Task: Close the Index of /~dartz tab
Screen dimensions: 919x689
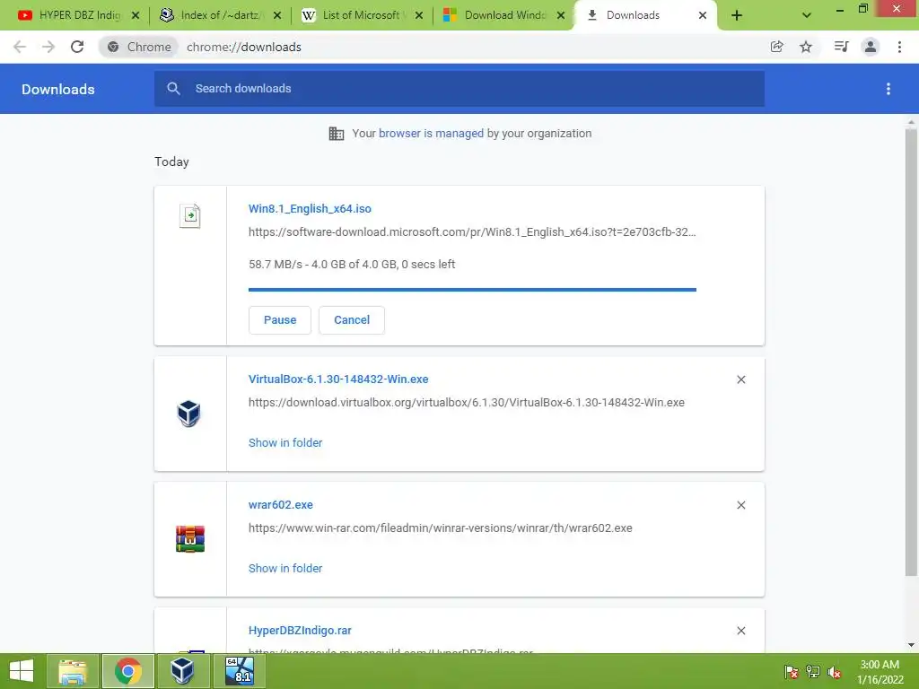Action: [277, 16]
